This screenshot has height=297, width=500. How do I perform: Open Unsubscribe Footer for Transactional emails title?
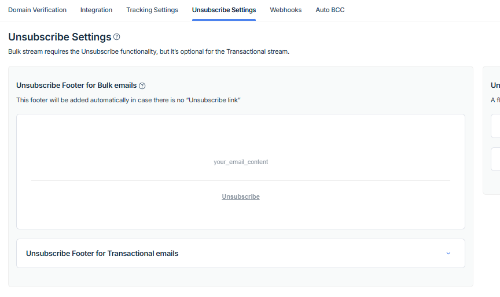(x=102, y=253)
